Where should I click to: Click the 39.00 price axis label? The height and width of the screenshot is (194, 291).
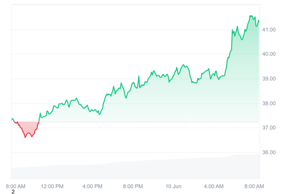click(x=269, y=79)
